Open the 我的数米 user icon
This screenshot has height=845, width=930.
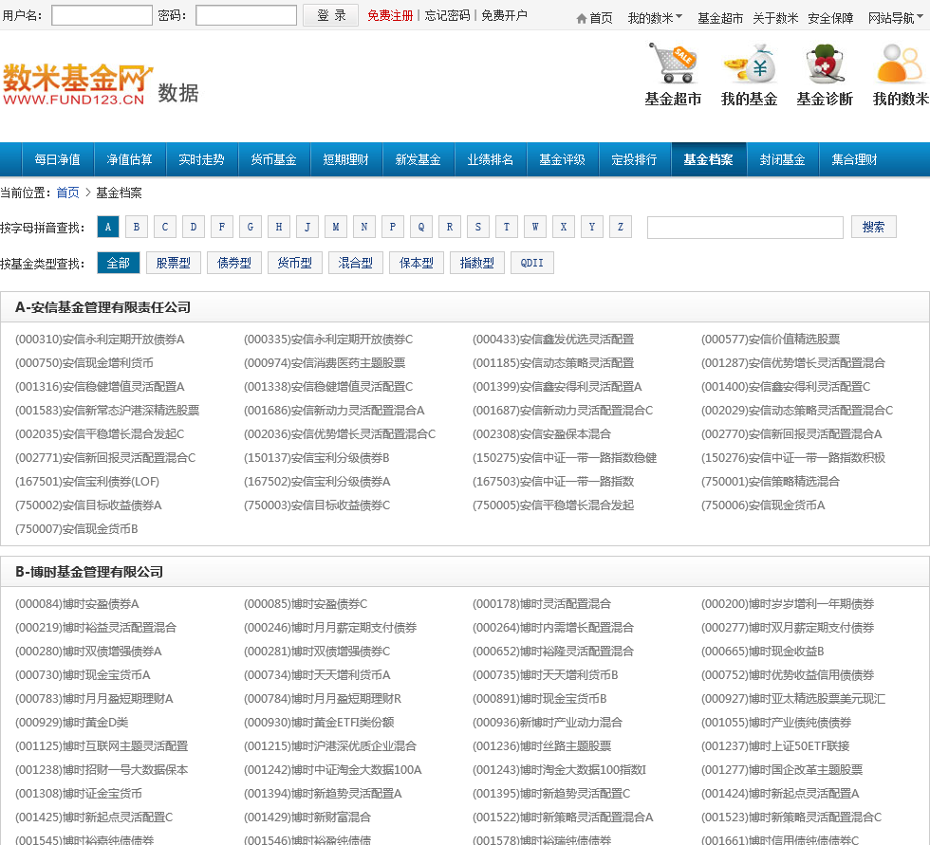(900, 63)
